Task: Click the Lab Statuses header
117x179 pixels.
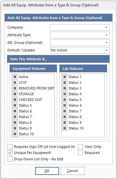Action: click(x=83, y=69)
